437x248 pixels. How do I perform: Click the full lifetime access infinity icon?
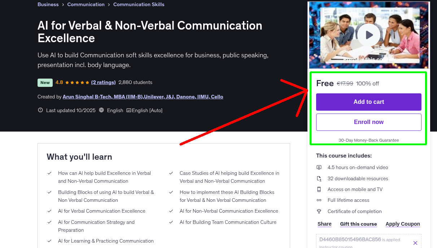[x=319, y=200]
